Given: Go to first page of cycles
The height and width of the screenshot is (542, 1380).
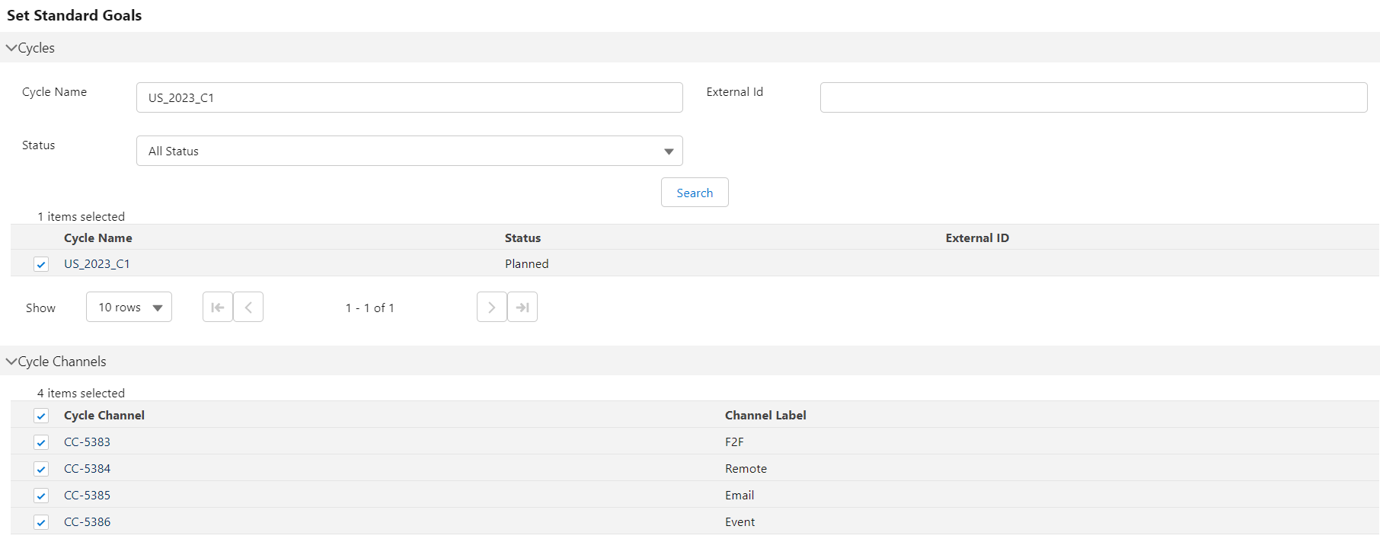Looking at the screenshot, I should click(217, 308).
